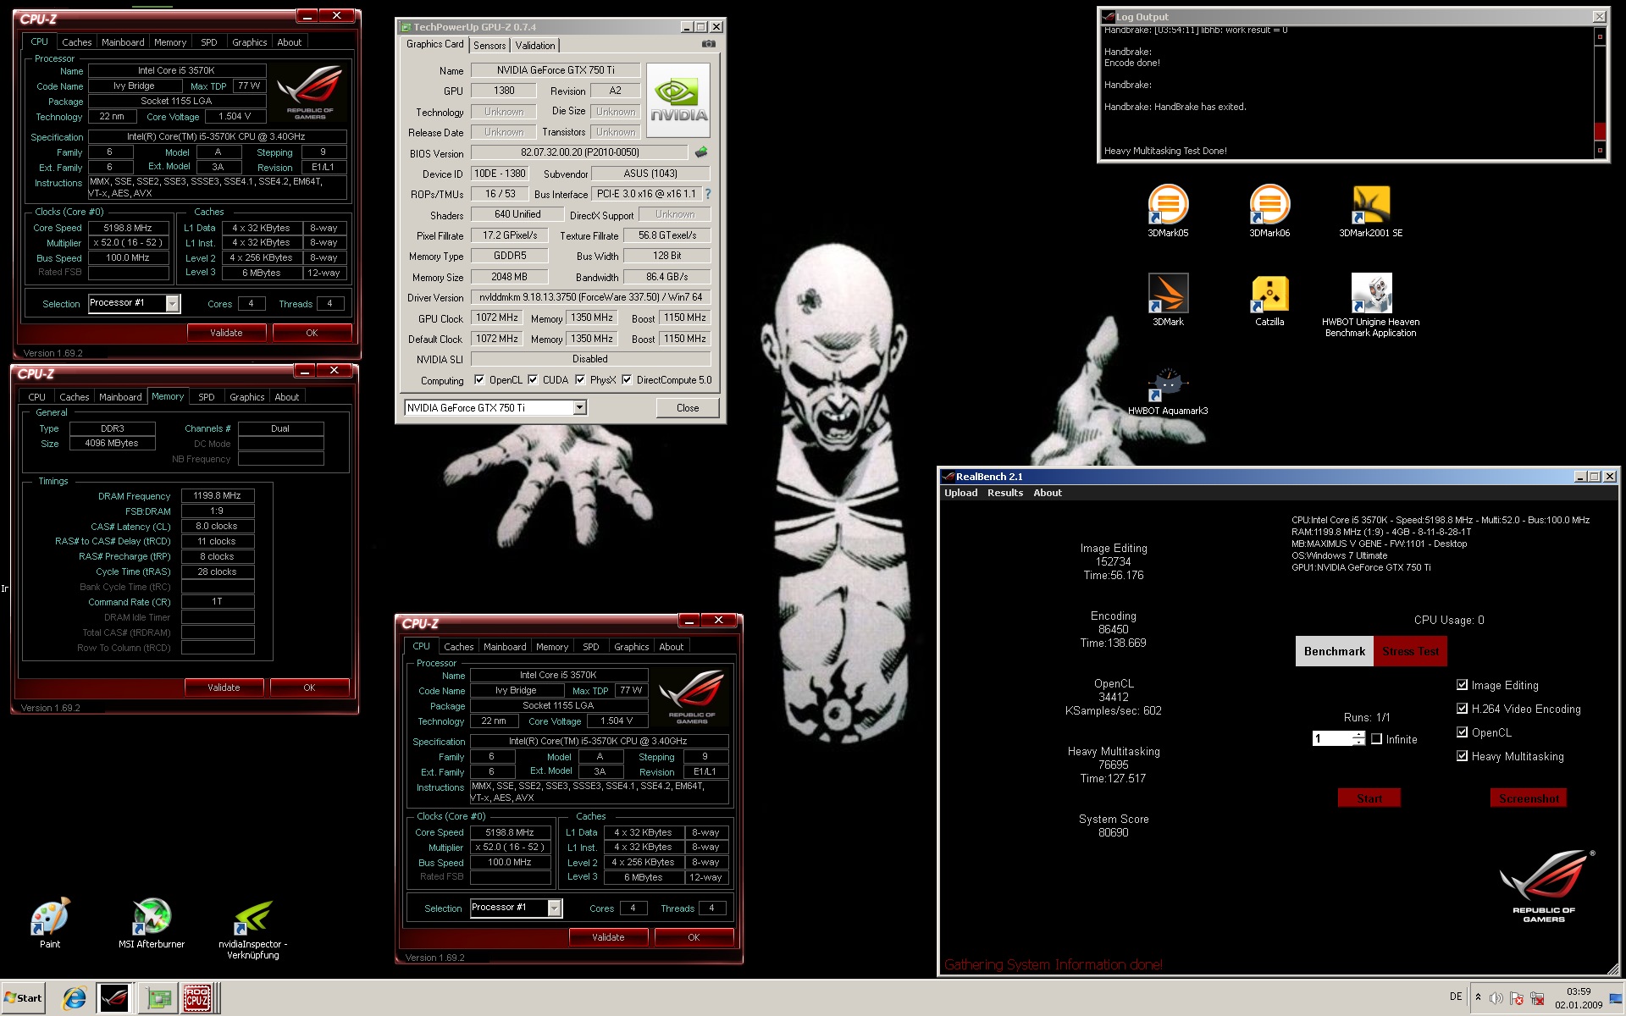Click the Start button

[23, 998]
